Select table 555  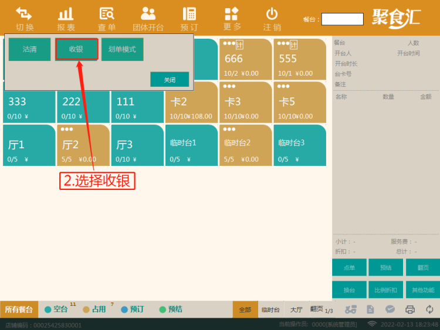(300, 59)
